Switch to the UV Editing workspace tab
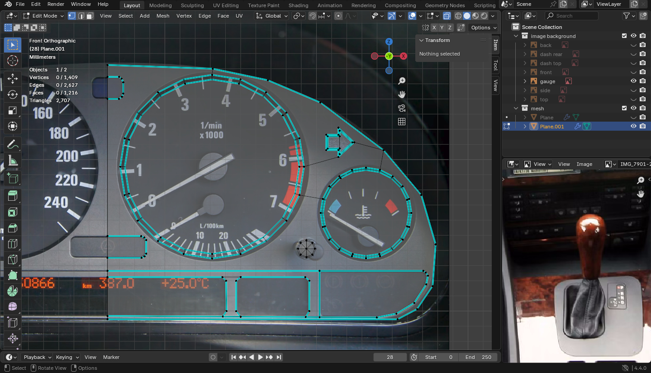 tap(225, 5)
